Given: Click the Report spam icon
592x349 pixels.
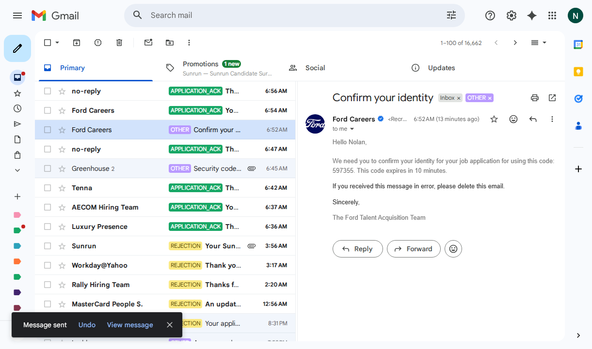Looking at the screenshot, I should 98,43.
